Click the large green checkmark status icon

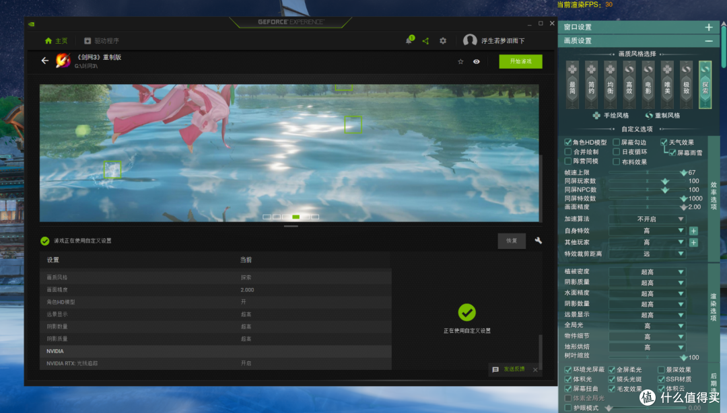coord(467,312)
